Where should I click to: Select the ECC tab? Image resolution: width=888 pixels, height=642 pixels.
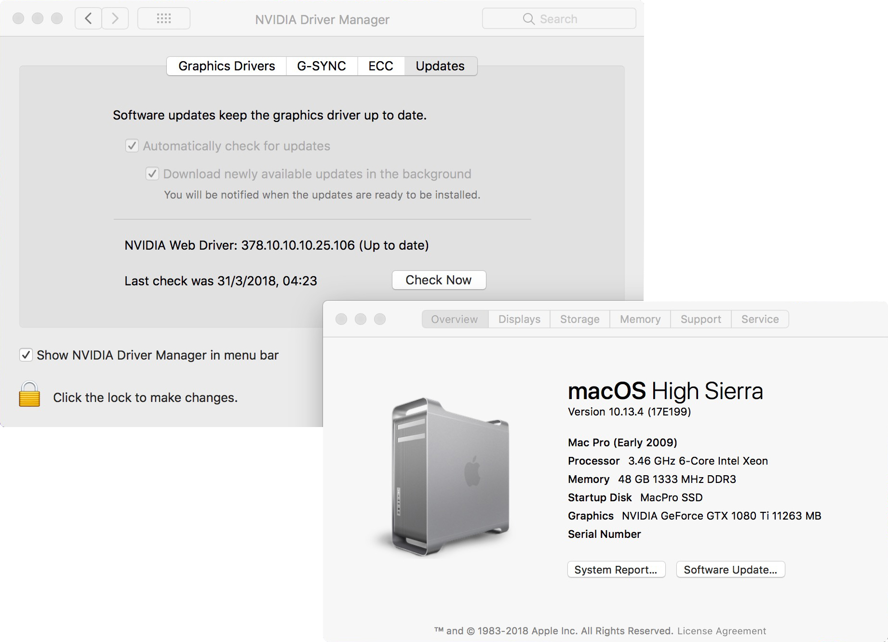381,66
